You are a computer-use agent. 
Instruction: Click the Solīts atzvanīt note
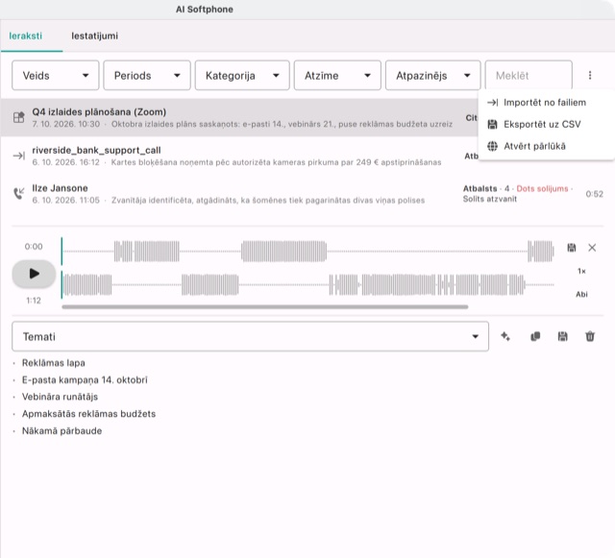click(x=489, y=199)
